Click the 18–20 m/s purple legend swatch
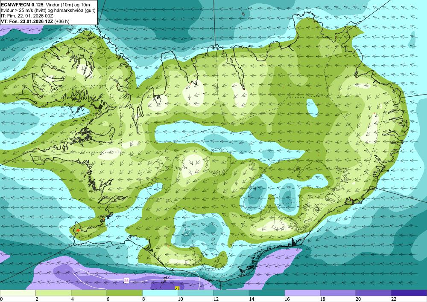The height and width of the screenshot is (302, 427). pyautogui.click(x=338, y=293)
